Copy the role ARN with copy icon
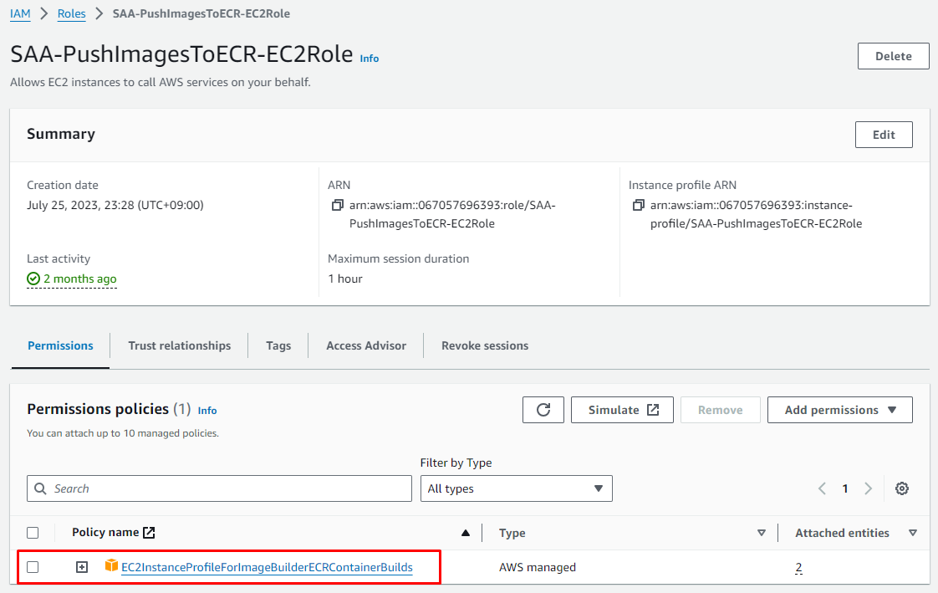The image size is (938, 593). click(x=337, y=206)
